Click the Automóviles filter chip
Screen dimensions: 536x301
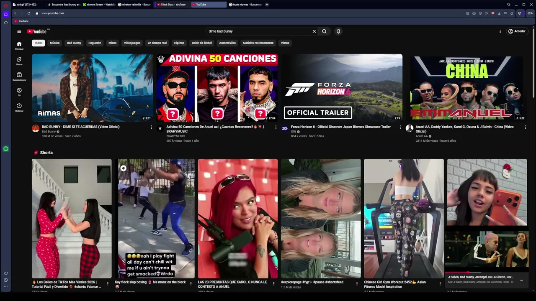(x=227, y=43)
